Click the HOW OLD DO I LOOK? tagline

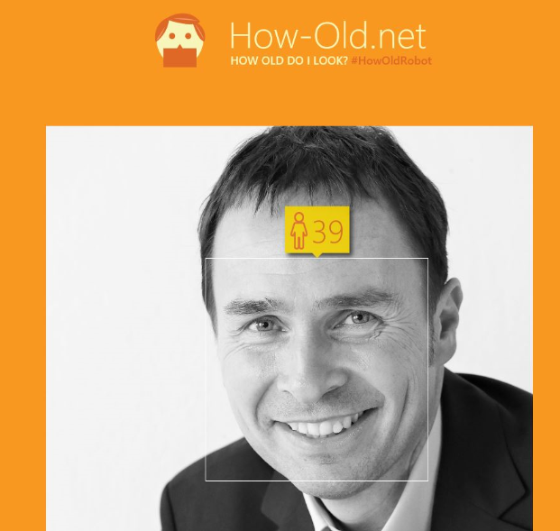[x=289, y=60]
